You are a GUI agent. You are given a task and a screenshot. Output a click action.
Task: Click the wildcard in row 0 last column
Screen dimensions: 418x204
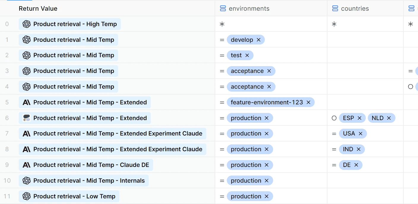[x=411, y=24]
